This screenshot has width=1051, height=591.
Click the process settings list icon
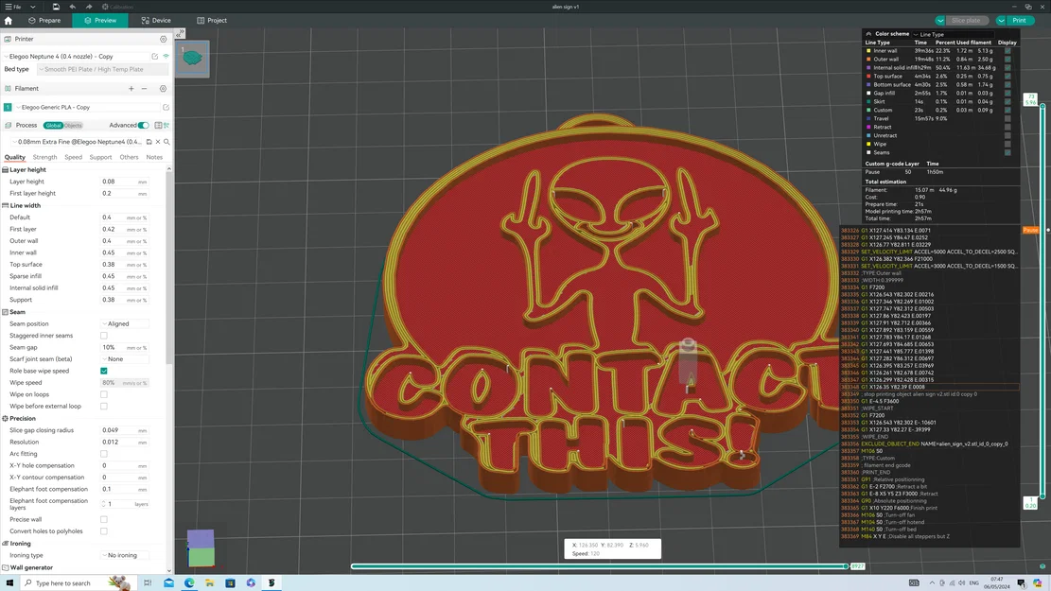158,126
